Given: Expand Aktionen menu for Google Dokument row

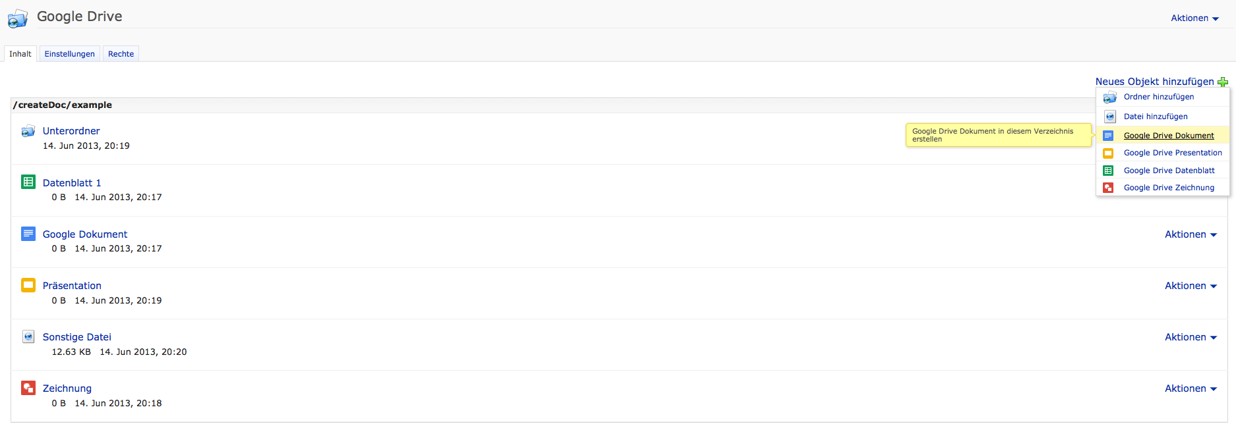Looking at the screenshot, I should (x=1191, y=234).
